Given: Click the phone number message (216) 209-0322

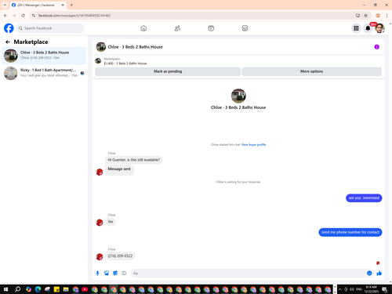Looking at the screenshot, I should [x=120, y=256].
